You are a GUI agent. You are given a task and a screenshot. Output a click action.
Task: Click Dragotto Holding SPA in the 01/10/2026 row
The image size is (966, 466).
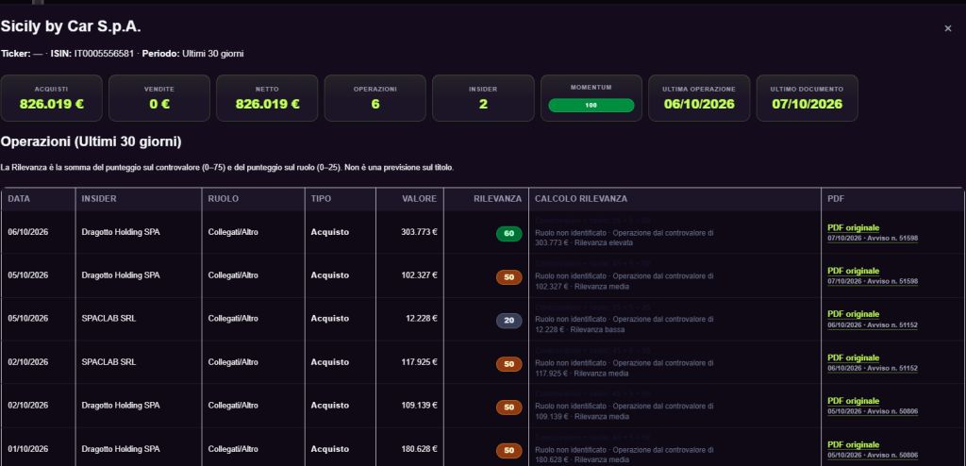pos(121,449)
